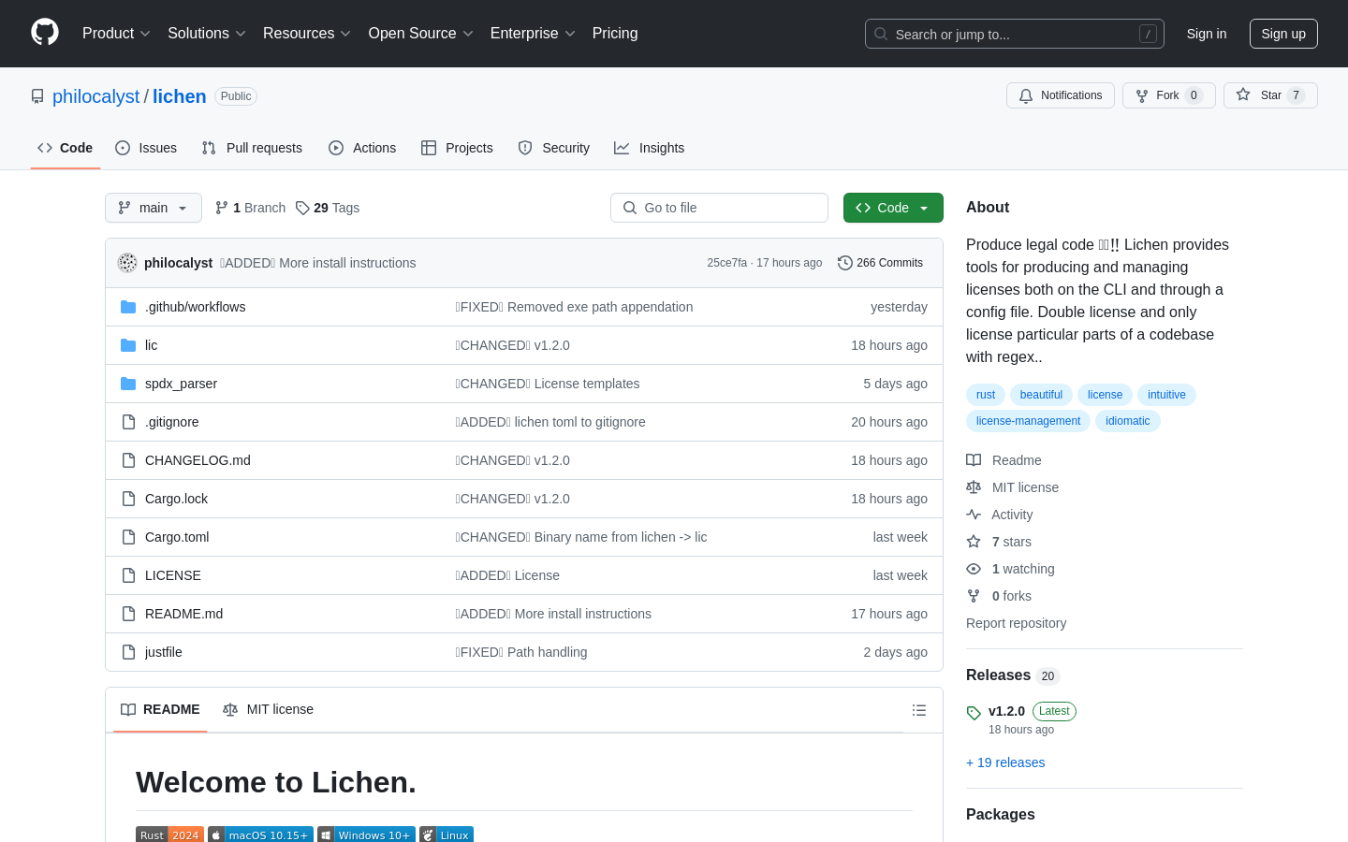The height and width of the screenshot is (842, 1348).
Task: Open the .github/workflows folder icon
Action: coord(128,307)
